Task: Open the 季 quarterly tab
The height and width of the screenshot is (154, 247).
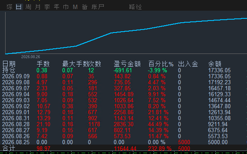Action: (47, 7)
